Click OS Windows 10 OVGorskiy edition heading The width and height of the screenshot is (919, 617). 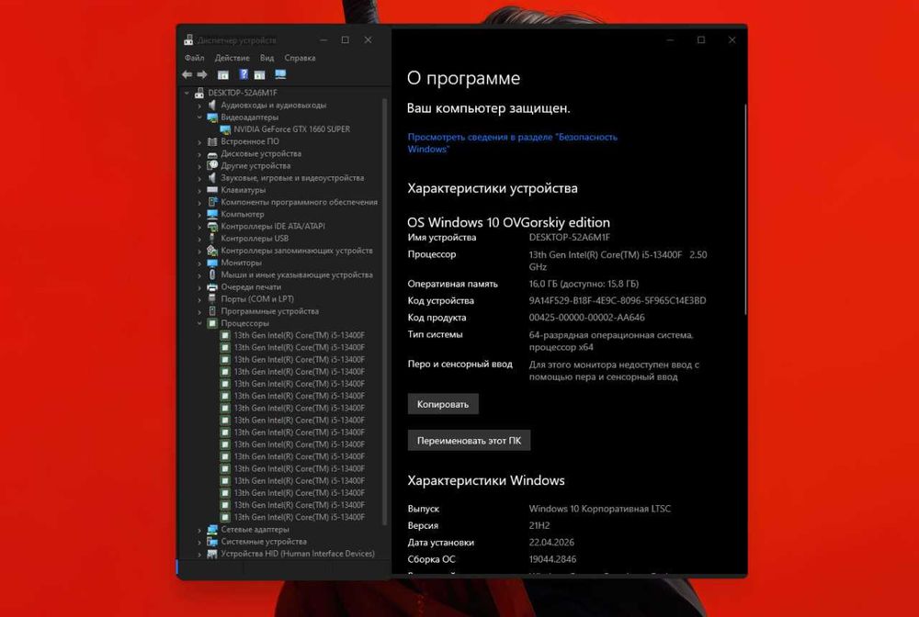[x=509, y=222]
